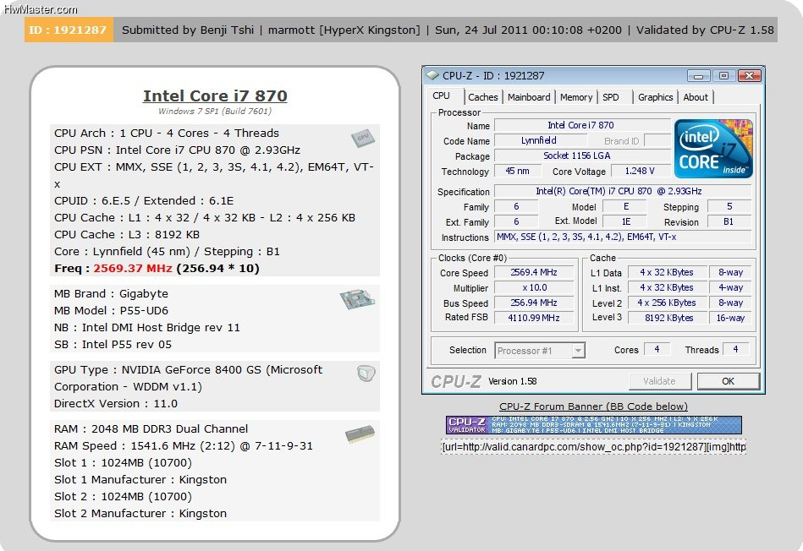Click the RAM Speed 1541.6 MHz line
This screenshot has height=551, width=803.
184,445
